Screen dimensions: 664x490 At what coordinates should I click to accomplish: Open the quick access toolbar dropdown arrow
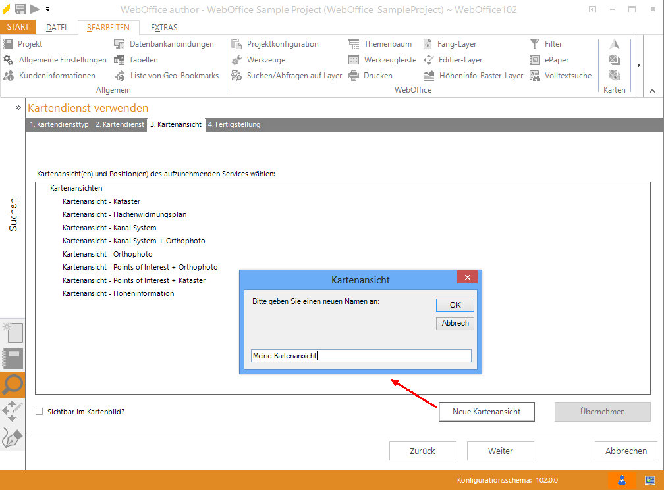click(47, 9)
